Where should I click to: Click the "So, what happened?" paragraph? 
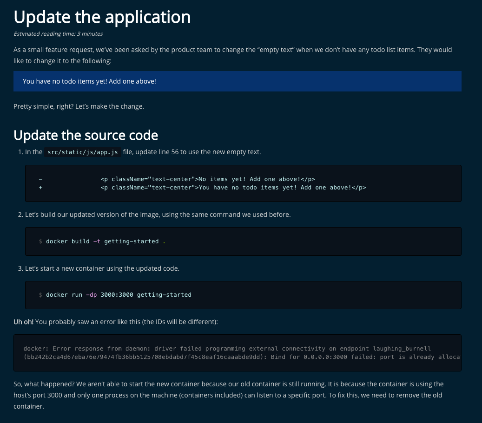(x=229, y=395)
